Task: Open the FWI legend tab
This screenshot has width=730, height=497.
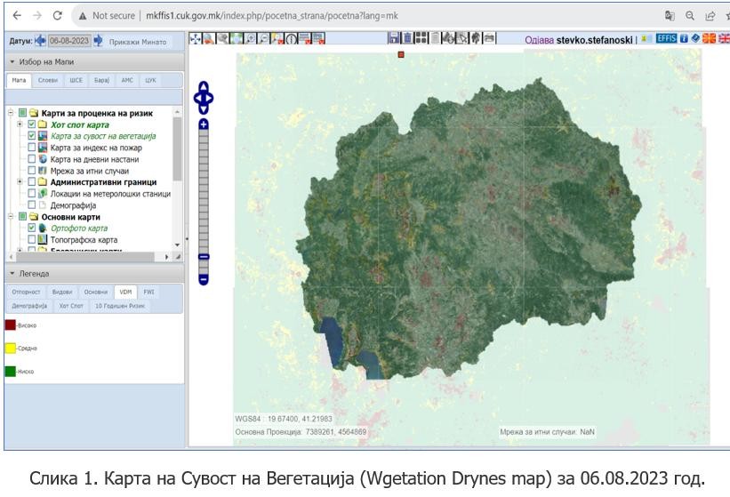Action: [148, 292]
